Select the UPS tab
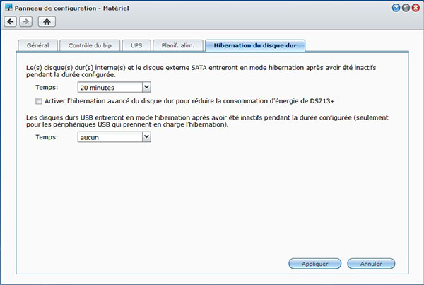This screenshot has height=285, width=424. (x=136, y=45)
